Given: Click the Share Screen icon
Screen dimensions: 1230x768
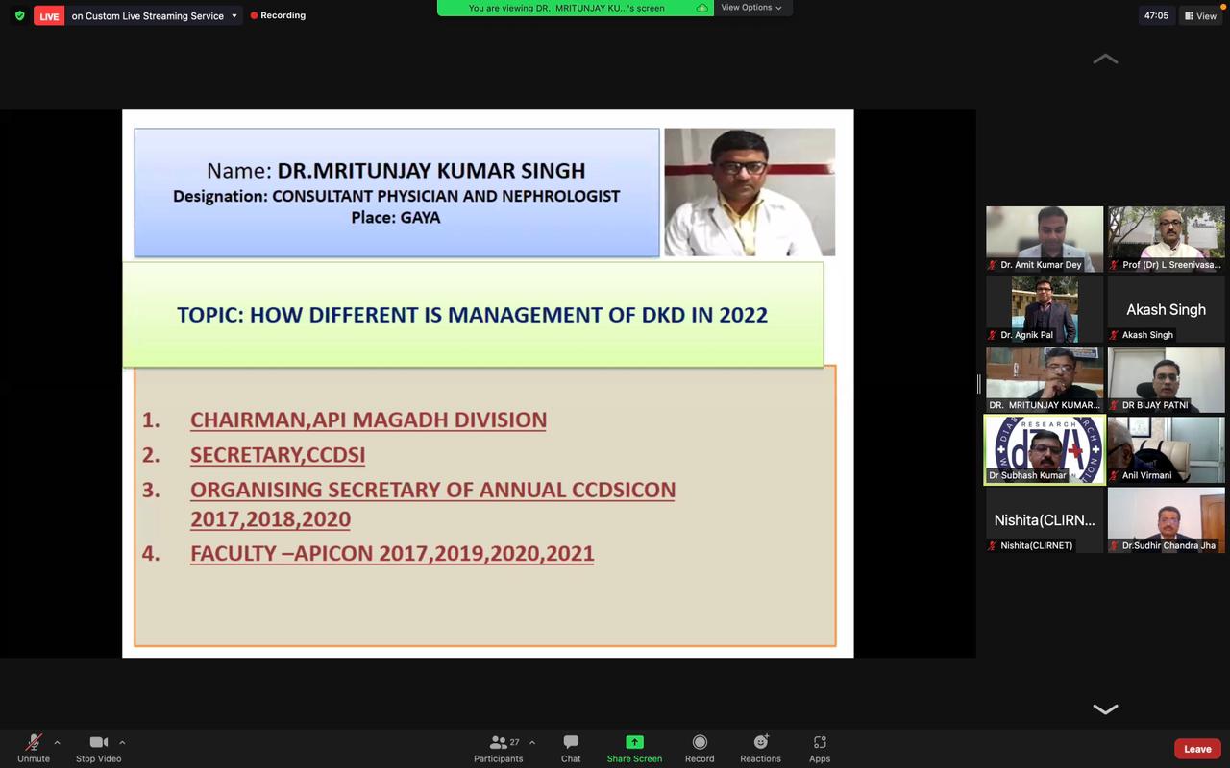Looking at the screenshot, I should coord(634,742).
